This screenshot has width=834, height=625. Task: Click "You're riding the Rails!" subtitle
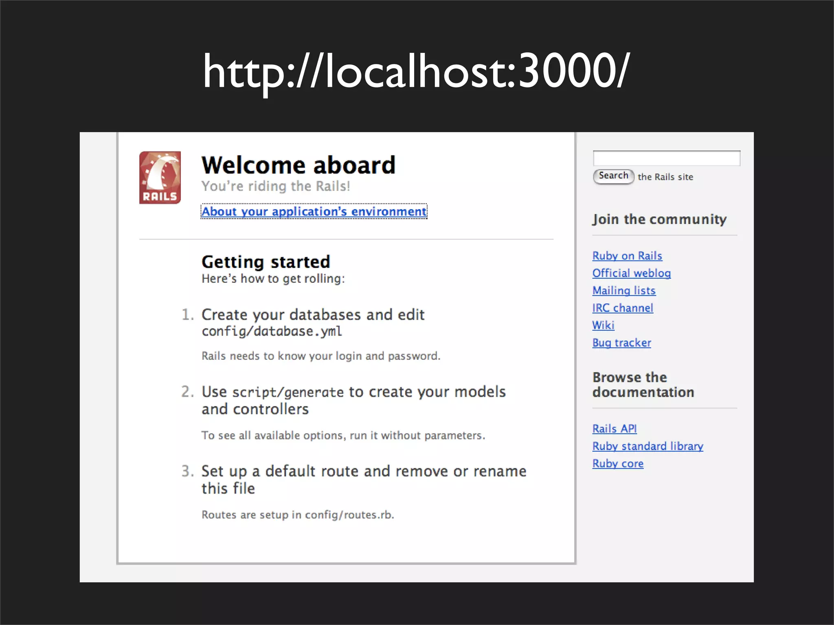click(x=276, y=186)
